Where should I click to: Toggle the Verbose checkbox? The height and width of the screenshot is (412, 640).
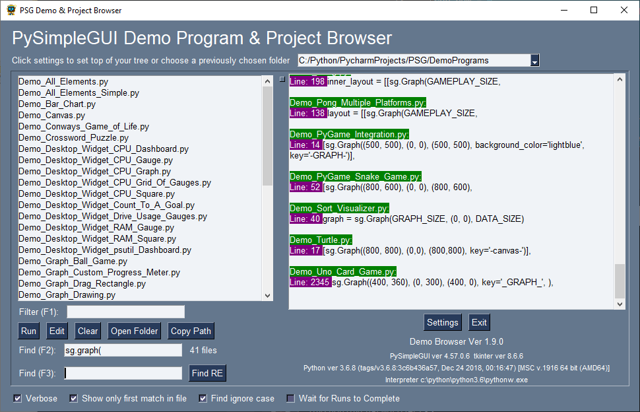pyautogui.click(x=17, y=399)
